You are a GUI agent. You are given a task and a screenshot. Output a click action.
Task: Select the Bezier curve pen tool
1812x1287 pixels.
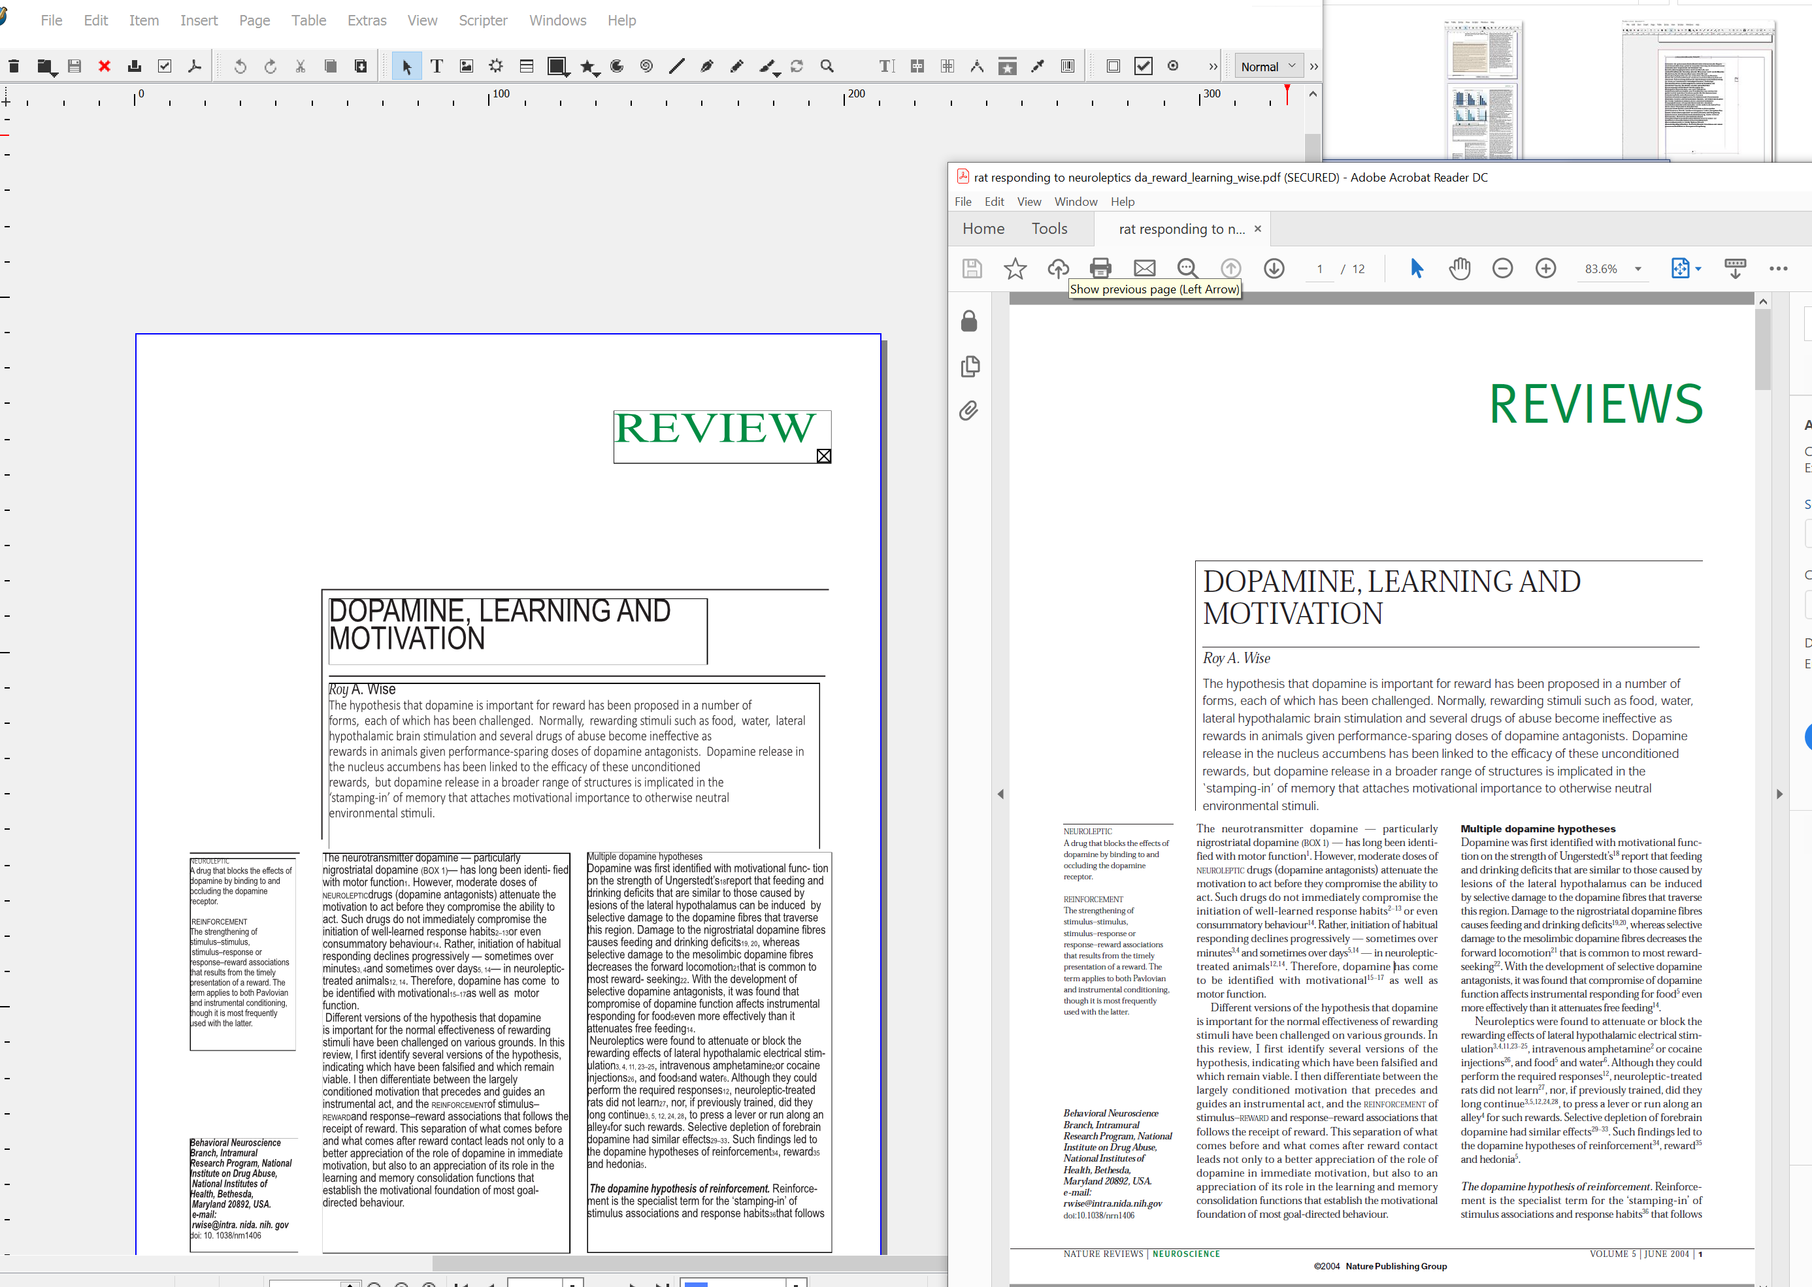pos(706,67)
